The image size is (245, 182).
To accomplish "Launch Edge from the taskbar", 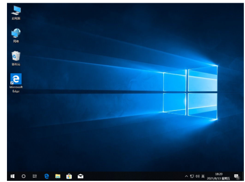I will [x=46, y=177].
